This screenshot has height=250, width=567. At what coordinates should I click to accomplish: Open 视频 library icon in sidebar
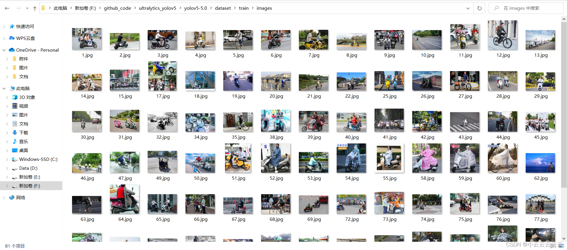coord(15,106)
